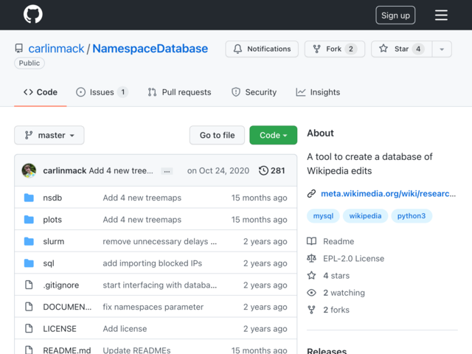Click the star icon beside 4 stars
This screenshot has height=354, width=472.
(311, 275)
